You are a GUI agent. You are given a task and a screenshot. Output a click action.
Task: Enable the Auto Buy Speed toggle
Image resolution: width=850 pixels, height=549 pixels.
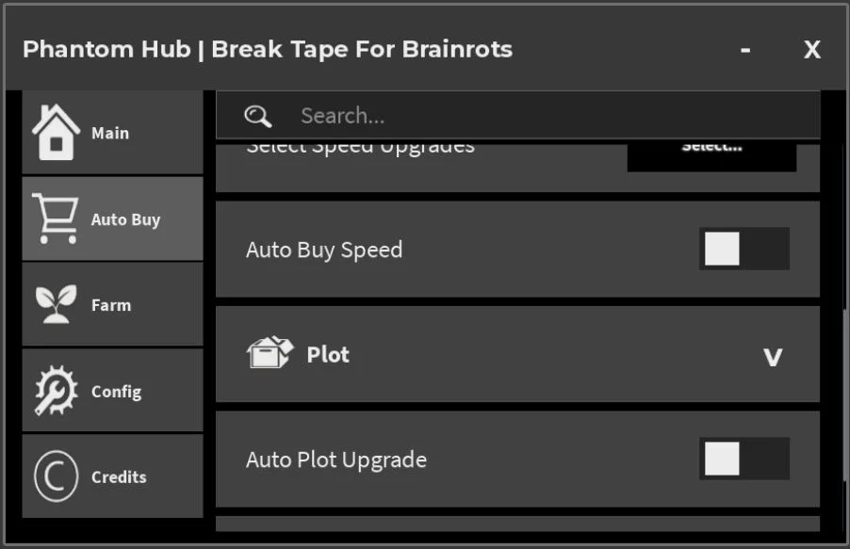(744, 249)
